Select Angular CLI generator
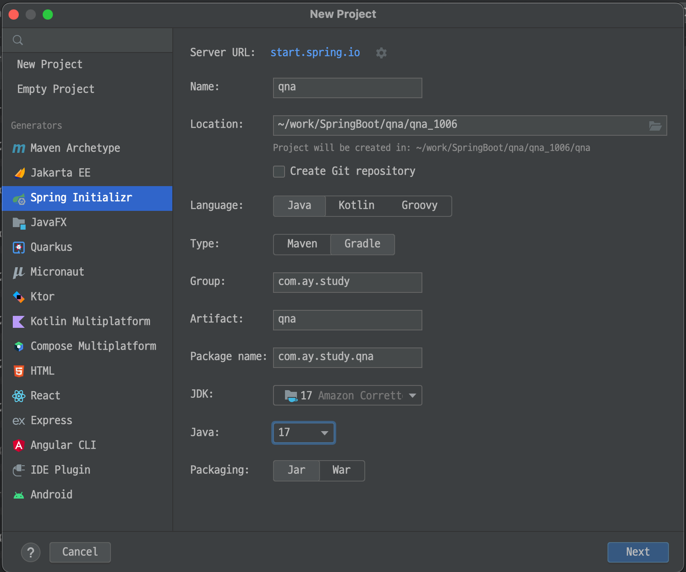Viewport: 686px width, 572px height. [x=87, y=445]
